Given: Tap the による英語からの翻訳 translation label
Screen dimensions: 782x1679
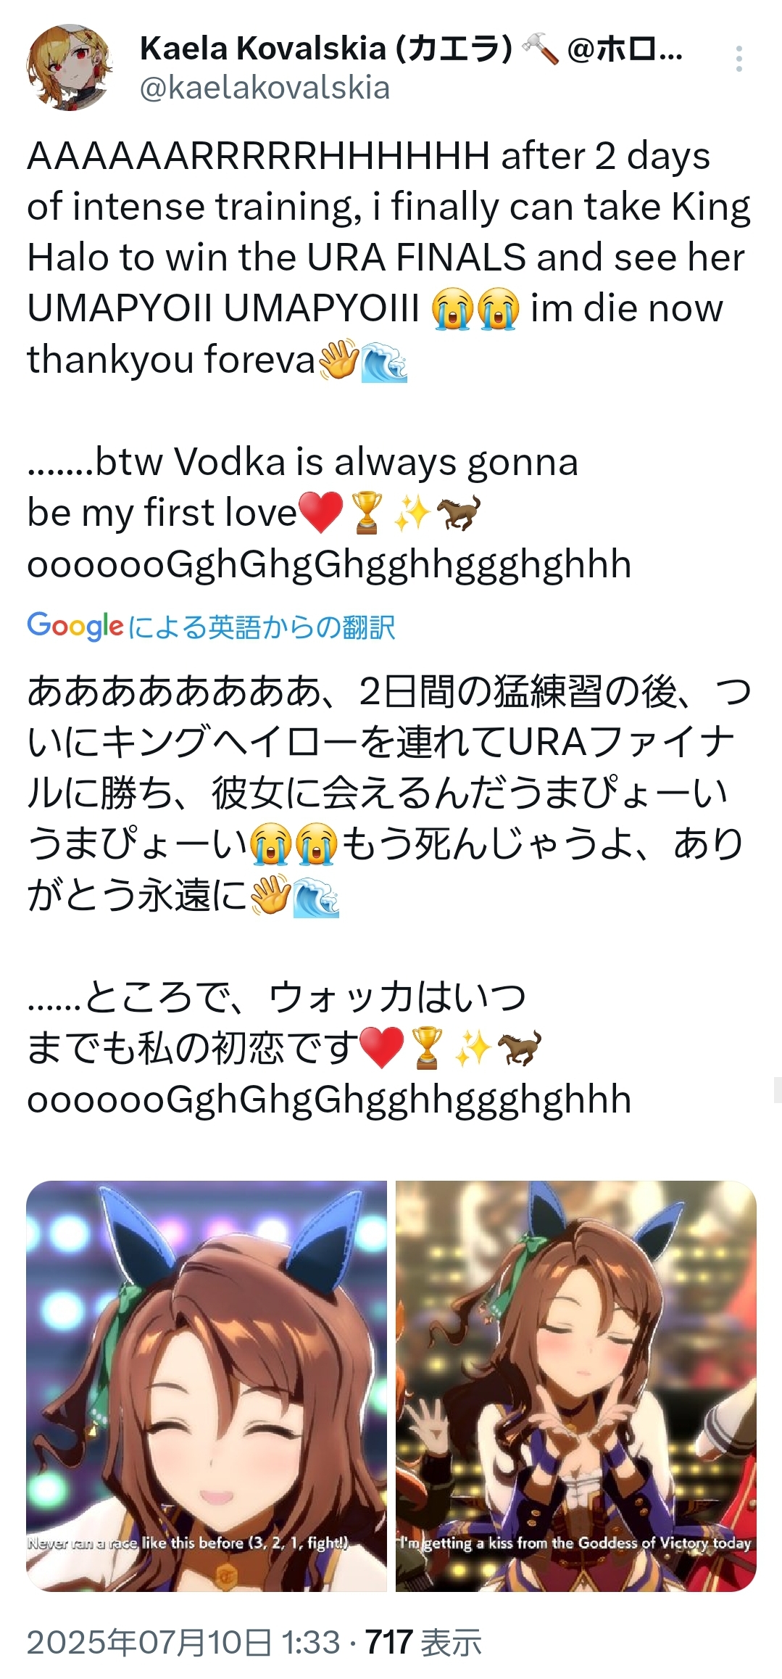Looking at the screenshot, I should coord(262,627).
